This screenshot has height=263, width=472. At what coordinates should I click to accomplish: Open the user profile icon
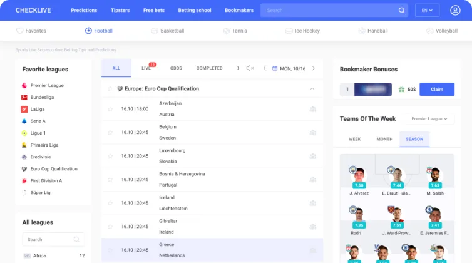click(455, 10)
